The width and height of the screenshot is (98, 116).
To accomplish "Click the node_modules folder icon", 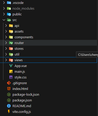I will pyautogui.click(x=9, y=9).
